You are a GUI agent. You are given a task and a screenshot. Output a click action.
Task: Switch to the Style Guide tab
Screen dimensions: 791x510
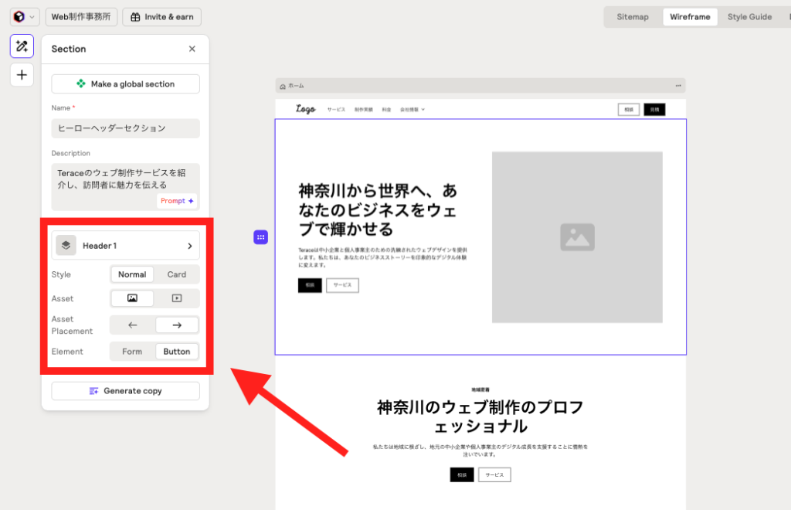tap(749, 17)
